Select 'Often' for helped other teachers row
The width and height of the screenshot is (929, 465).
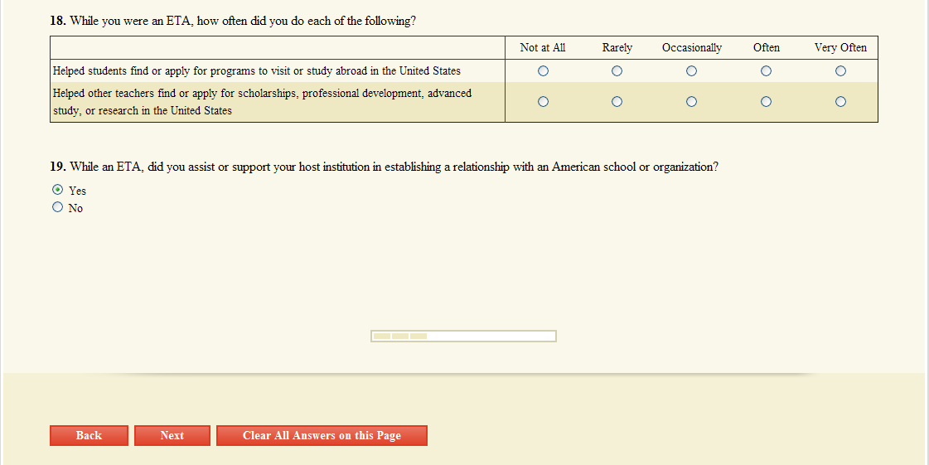[x=766, y=102]
